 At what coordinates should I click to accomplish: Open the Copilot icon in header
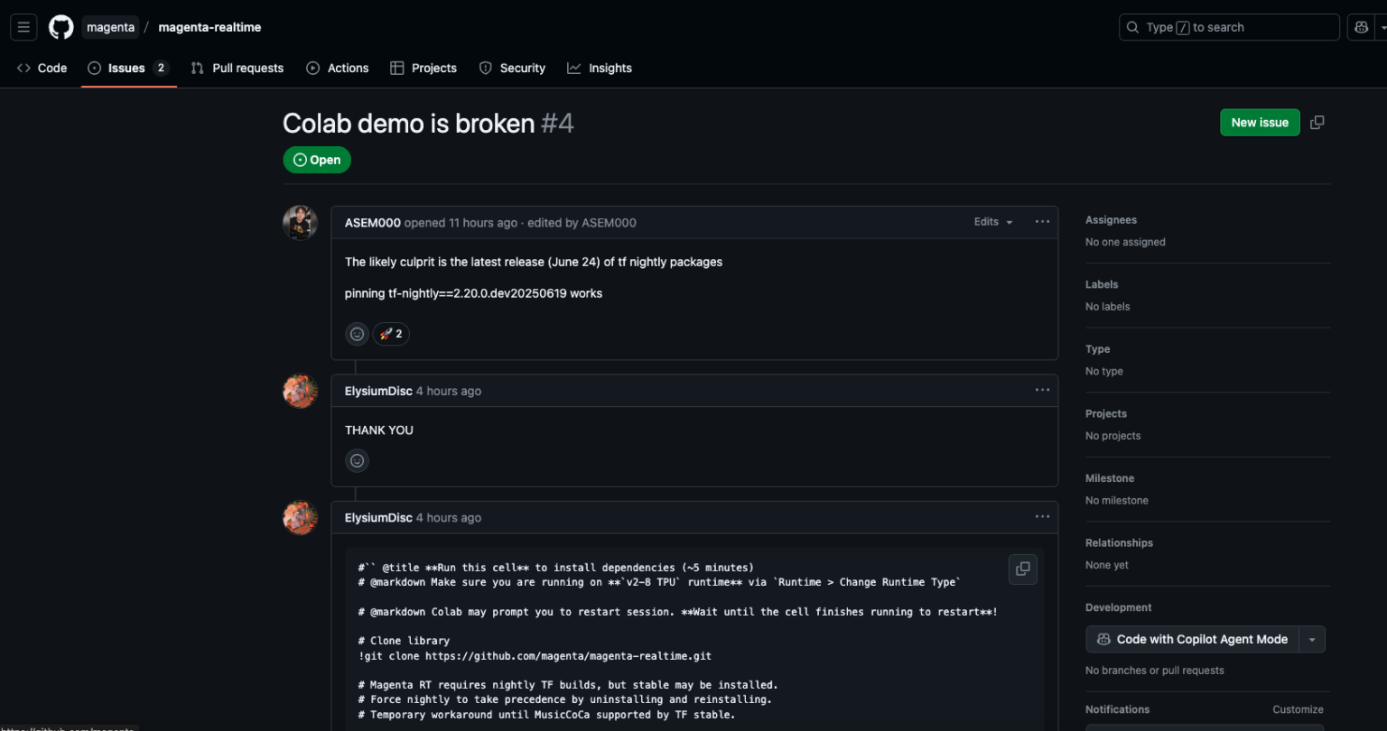point(1361,27)
